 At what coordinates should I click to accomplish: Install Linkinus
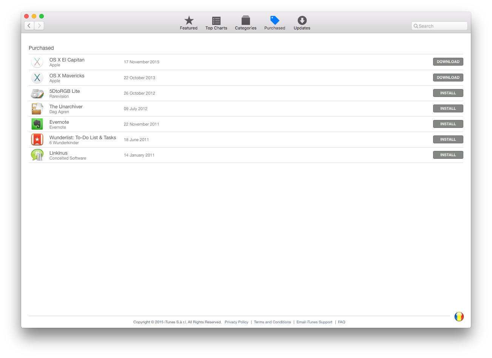click(448, 155)
